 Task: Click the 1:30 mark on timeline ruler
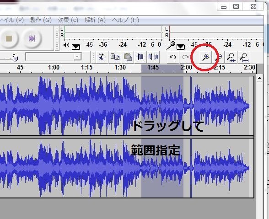pyautogui.click(x=120, y=67)
